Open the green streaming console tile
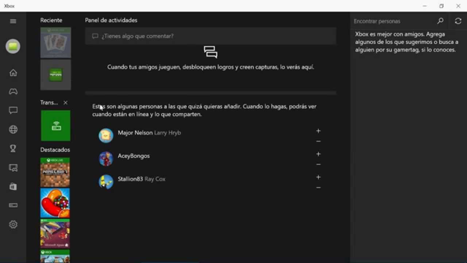This screenshot has width=467, height=263. click(x=55, y=126)
